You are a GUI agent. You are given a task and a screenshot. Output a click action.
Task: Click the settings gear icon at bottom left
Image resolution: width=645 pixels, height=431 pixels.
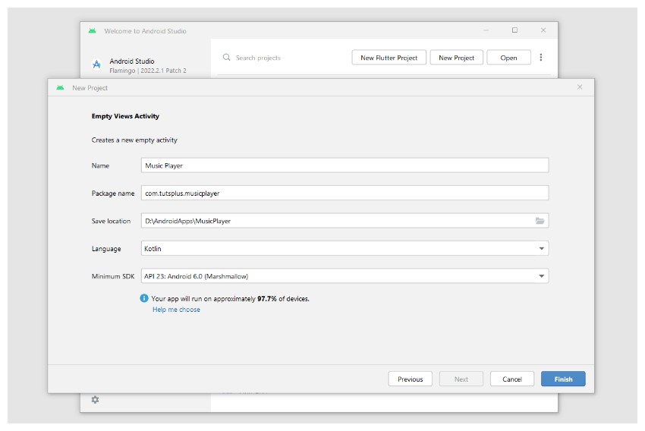[95, 399]
